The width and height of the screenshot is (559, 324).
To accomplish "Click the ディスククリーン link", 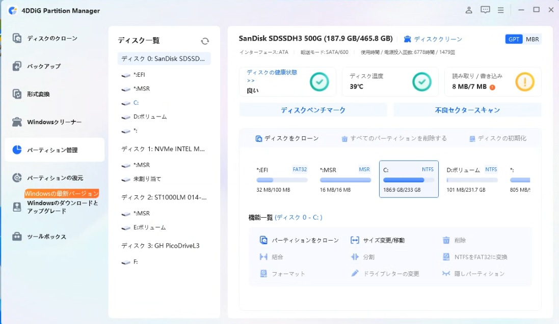I will pos(433,39).
